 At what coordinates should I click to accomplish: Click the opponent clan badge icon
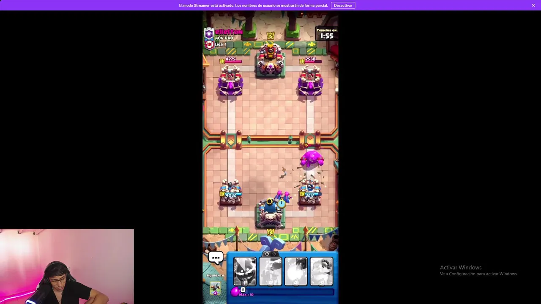209,33
